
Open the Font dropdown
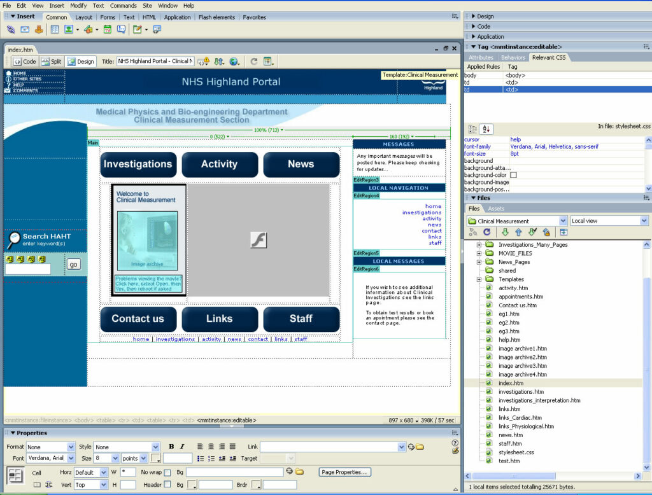point(71,459)
